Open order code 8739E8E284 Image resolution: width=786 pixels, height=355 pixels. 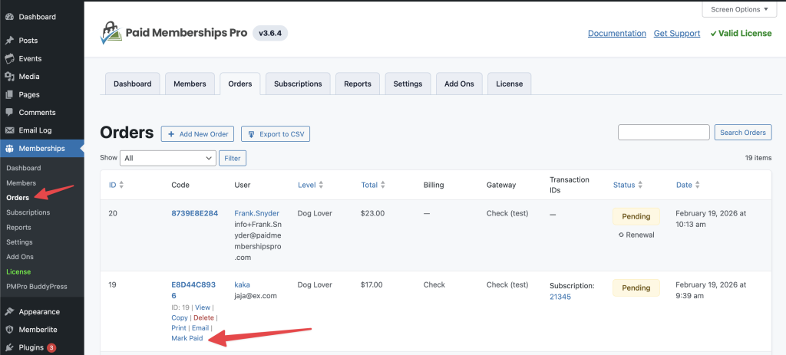click(x=194, y=213)
